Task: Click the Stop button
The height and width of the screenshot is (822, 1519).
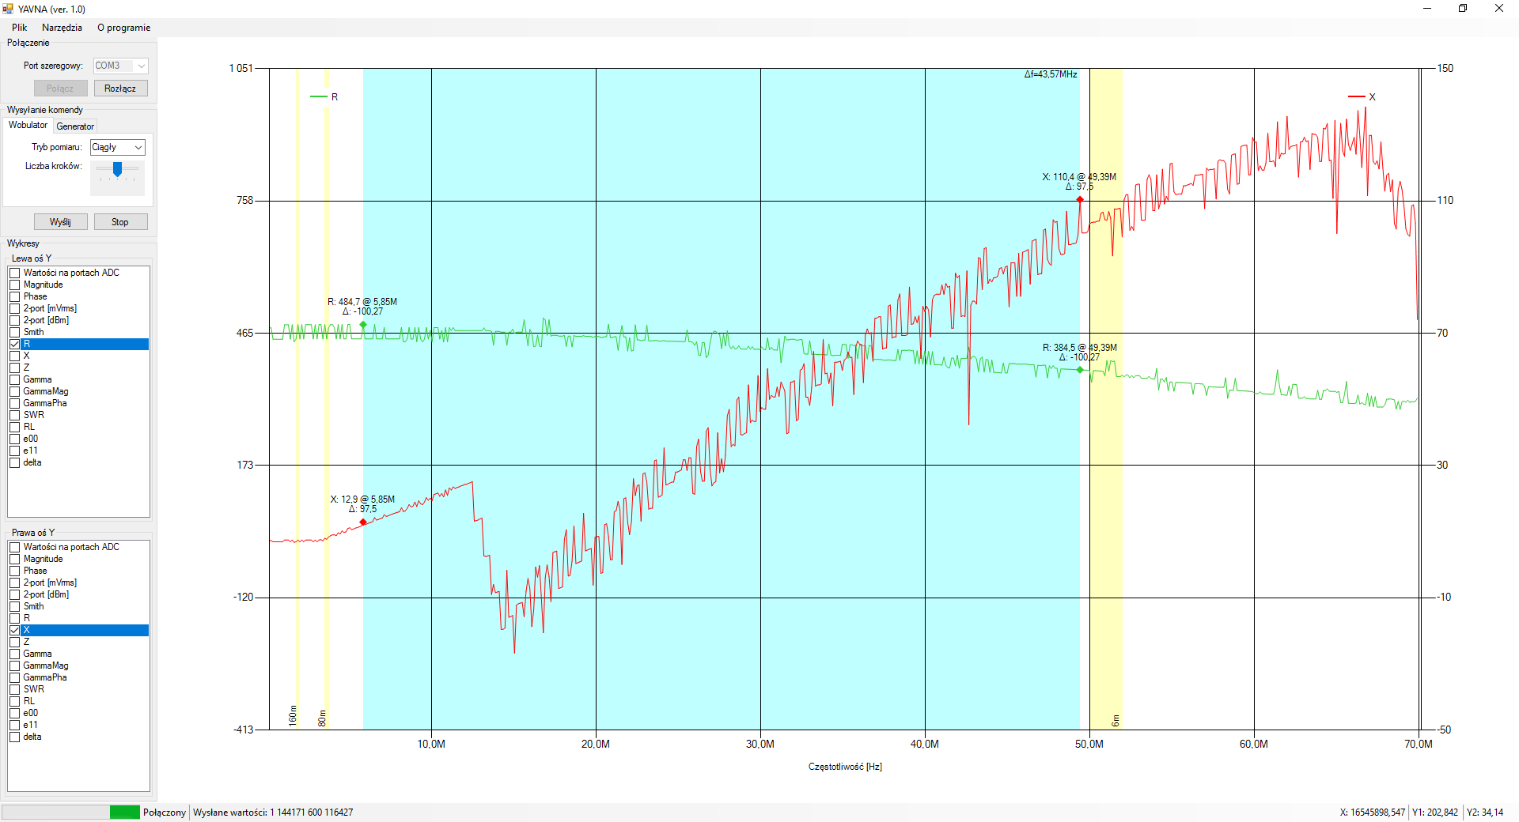Action: tap(120, 222)
